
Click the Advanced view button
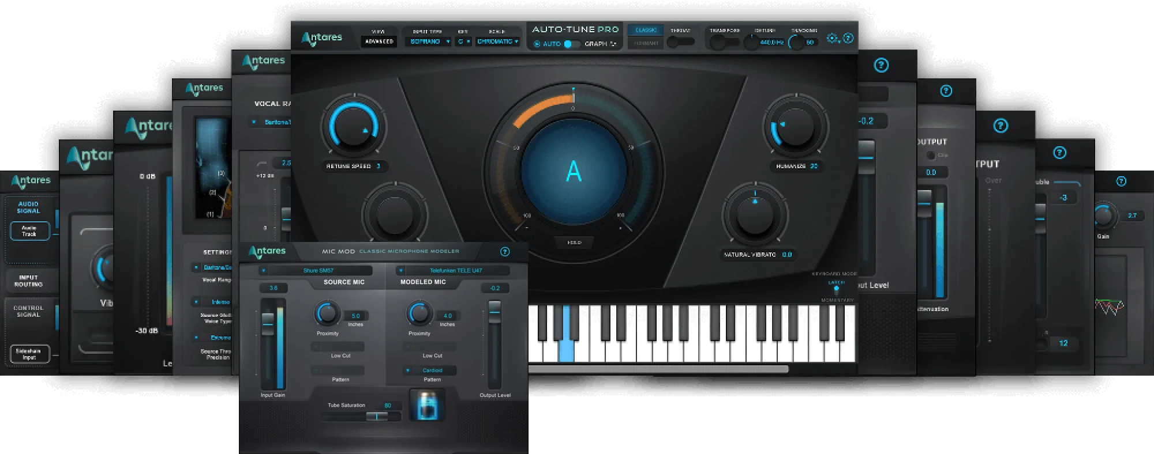[379, 41]
